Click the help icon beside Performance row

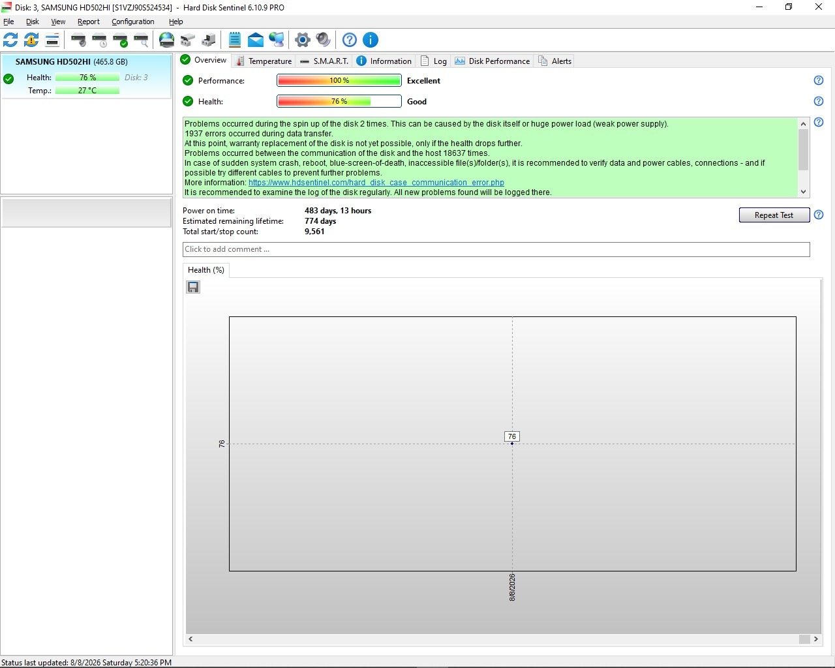(819, 80)
